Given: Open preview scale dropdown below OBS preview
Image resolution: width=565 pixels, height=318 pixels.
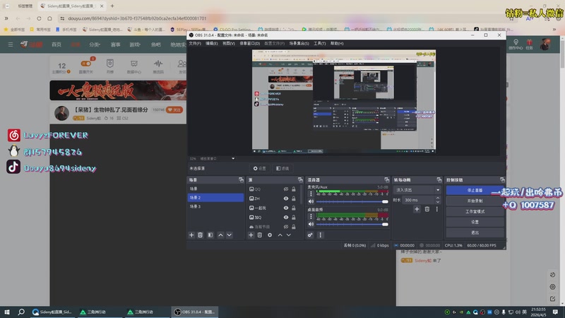Looking at the screenshot, I should [x=233, y=158].
